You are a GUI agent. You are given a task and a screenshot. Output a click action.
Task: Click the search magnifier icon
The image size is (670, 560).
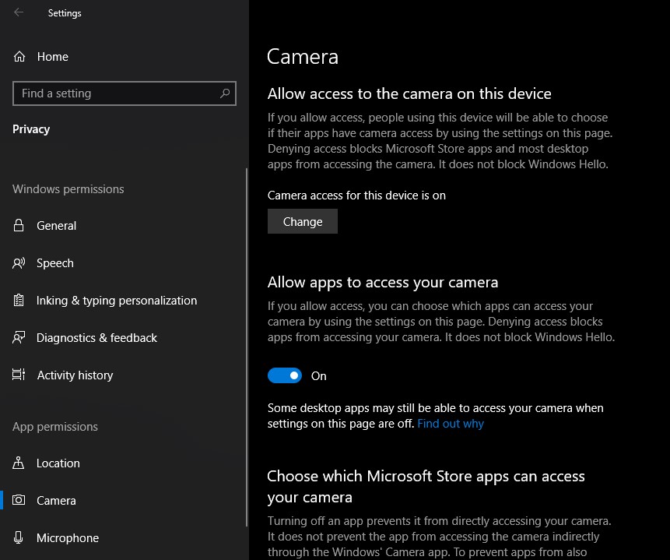225,93
